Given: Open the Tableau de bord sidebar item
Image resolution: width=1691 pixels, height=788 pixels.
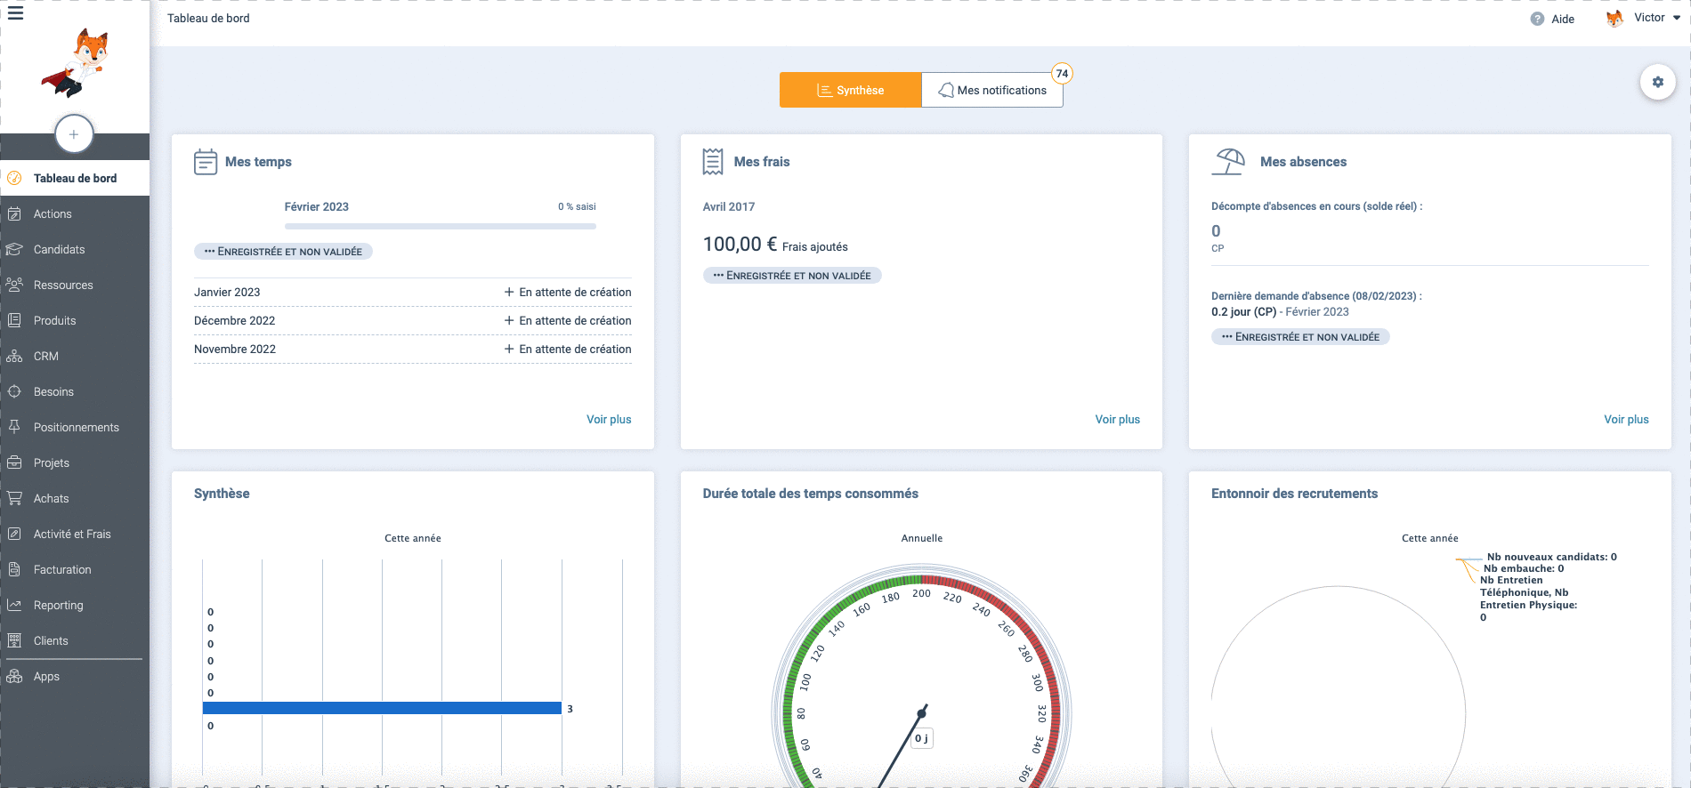Looking at the screenshot, I should (75, 178).
